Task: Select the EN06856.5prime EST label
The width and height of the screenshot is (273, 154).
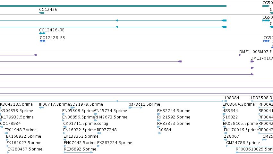Action: pos(78,117)
